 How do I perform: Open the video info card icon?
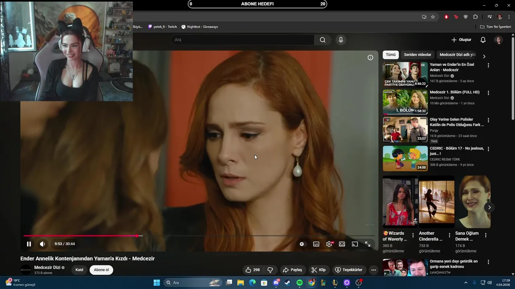click(x=371, y=57)
